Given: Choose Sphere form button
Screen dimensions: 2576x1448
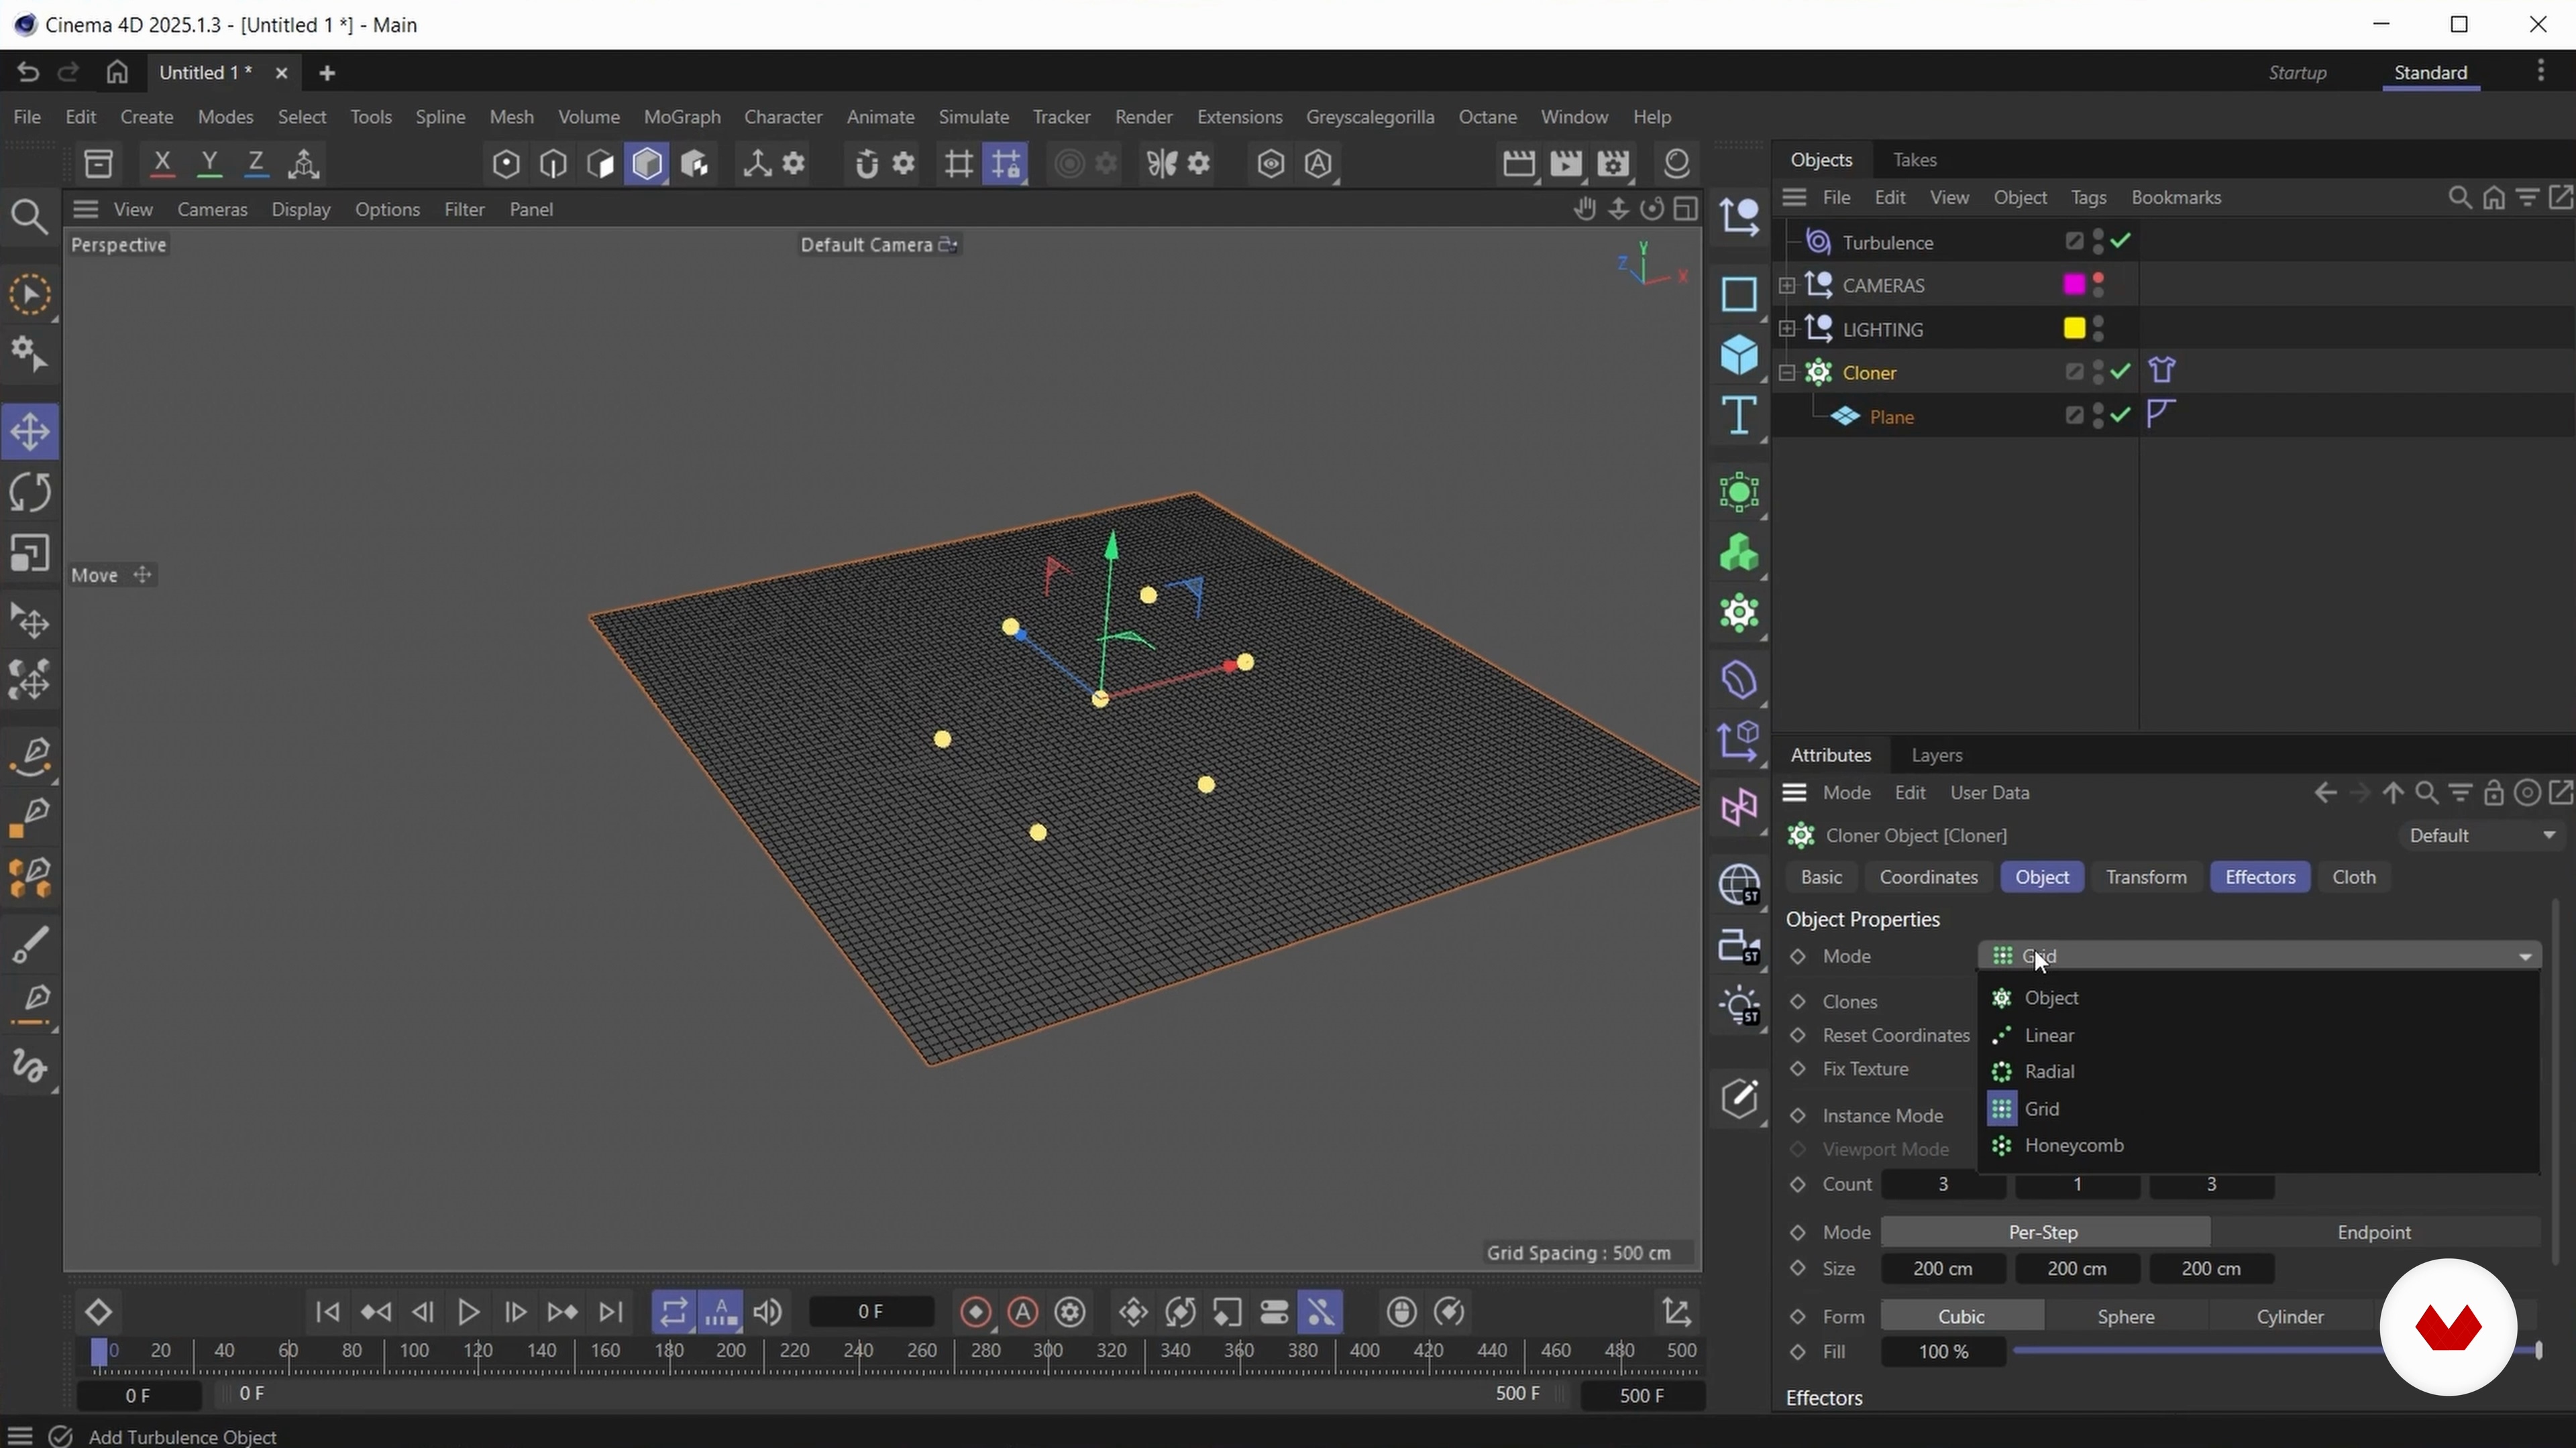Looking at the screenshot, I should 2125,1317.
